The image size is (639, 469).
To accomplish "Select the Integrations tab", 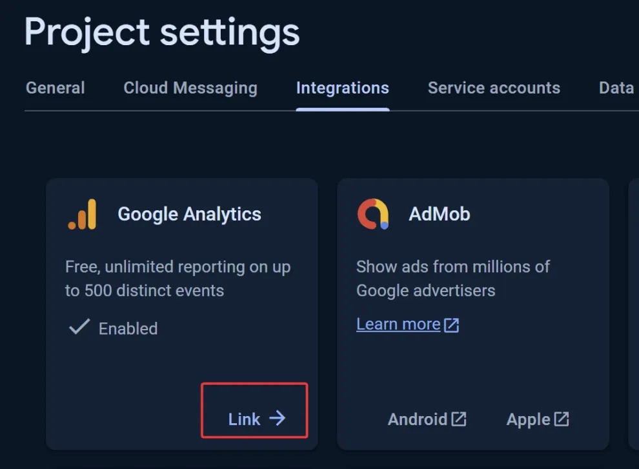I will click(x=342, y=88).
